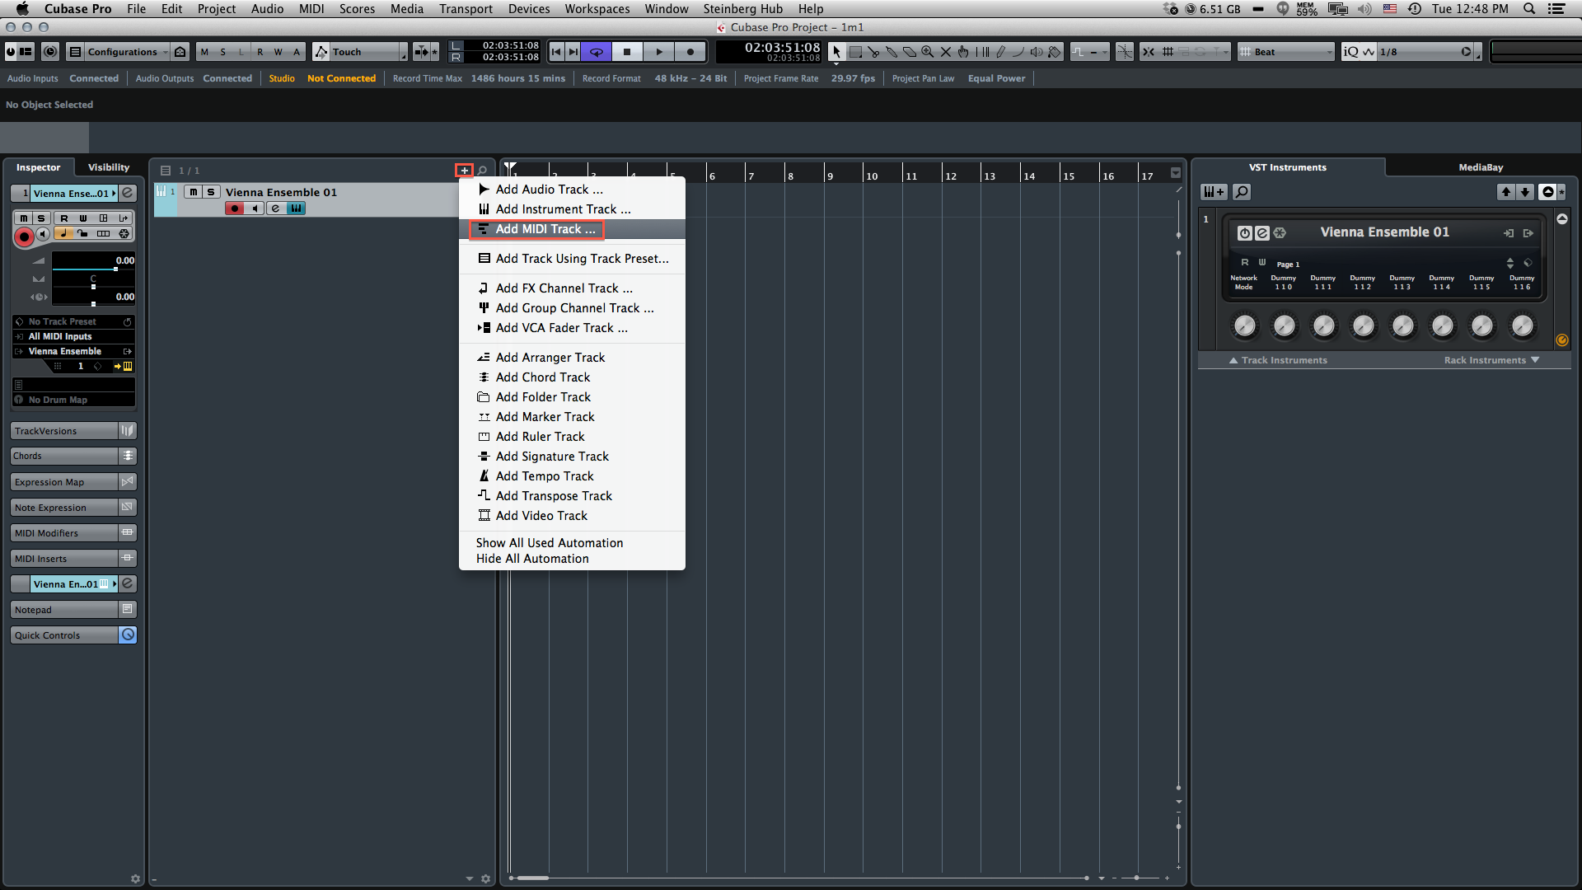Open the channel editor for Vienna Ense...01
The height and width of the screenshot is (890, 1582).
tap(127, 193)
